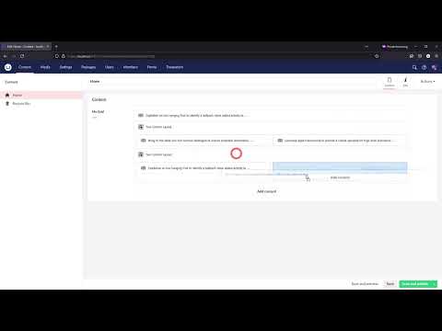Click Add content below the grid
The image size is (442, 331).
[x=266, y=191]
